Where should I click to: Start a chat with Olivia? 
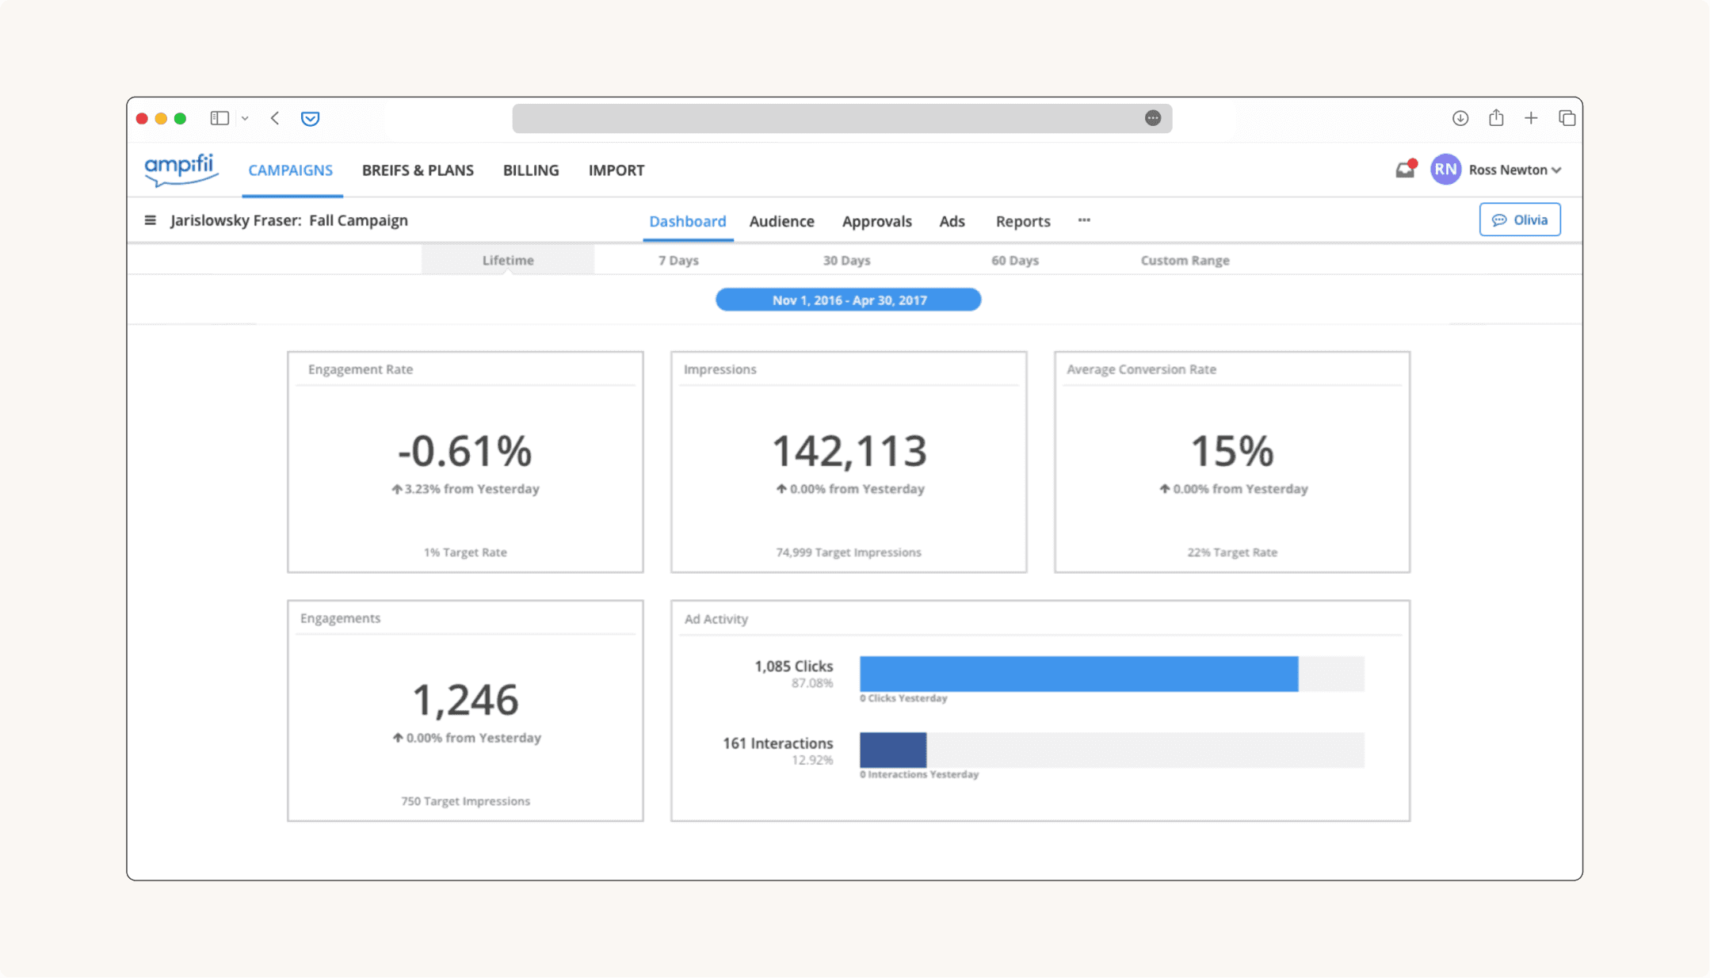pos(1519,220)
